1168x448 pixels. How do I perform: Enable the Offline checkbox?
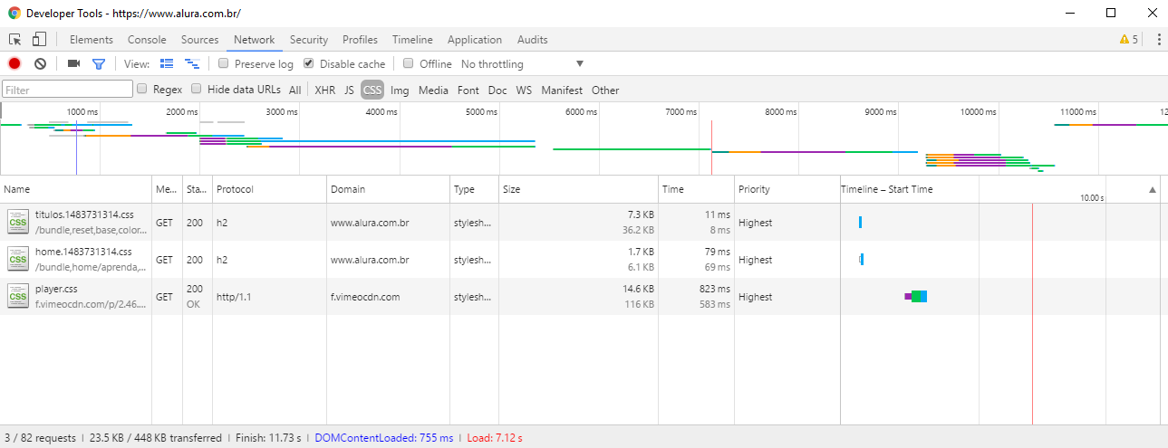click(409, 63)
